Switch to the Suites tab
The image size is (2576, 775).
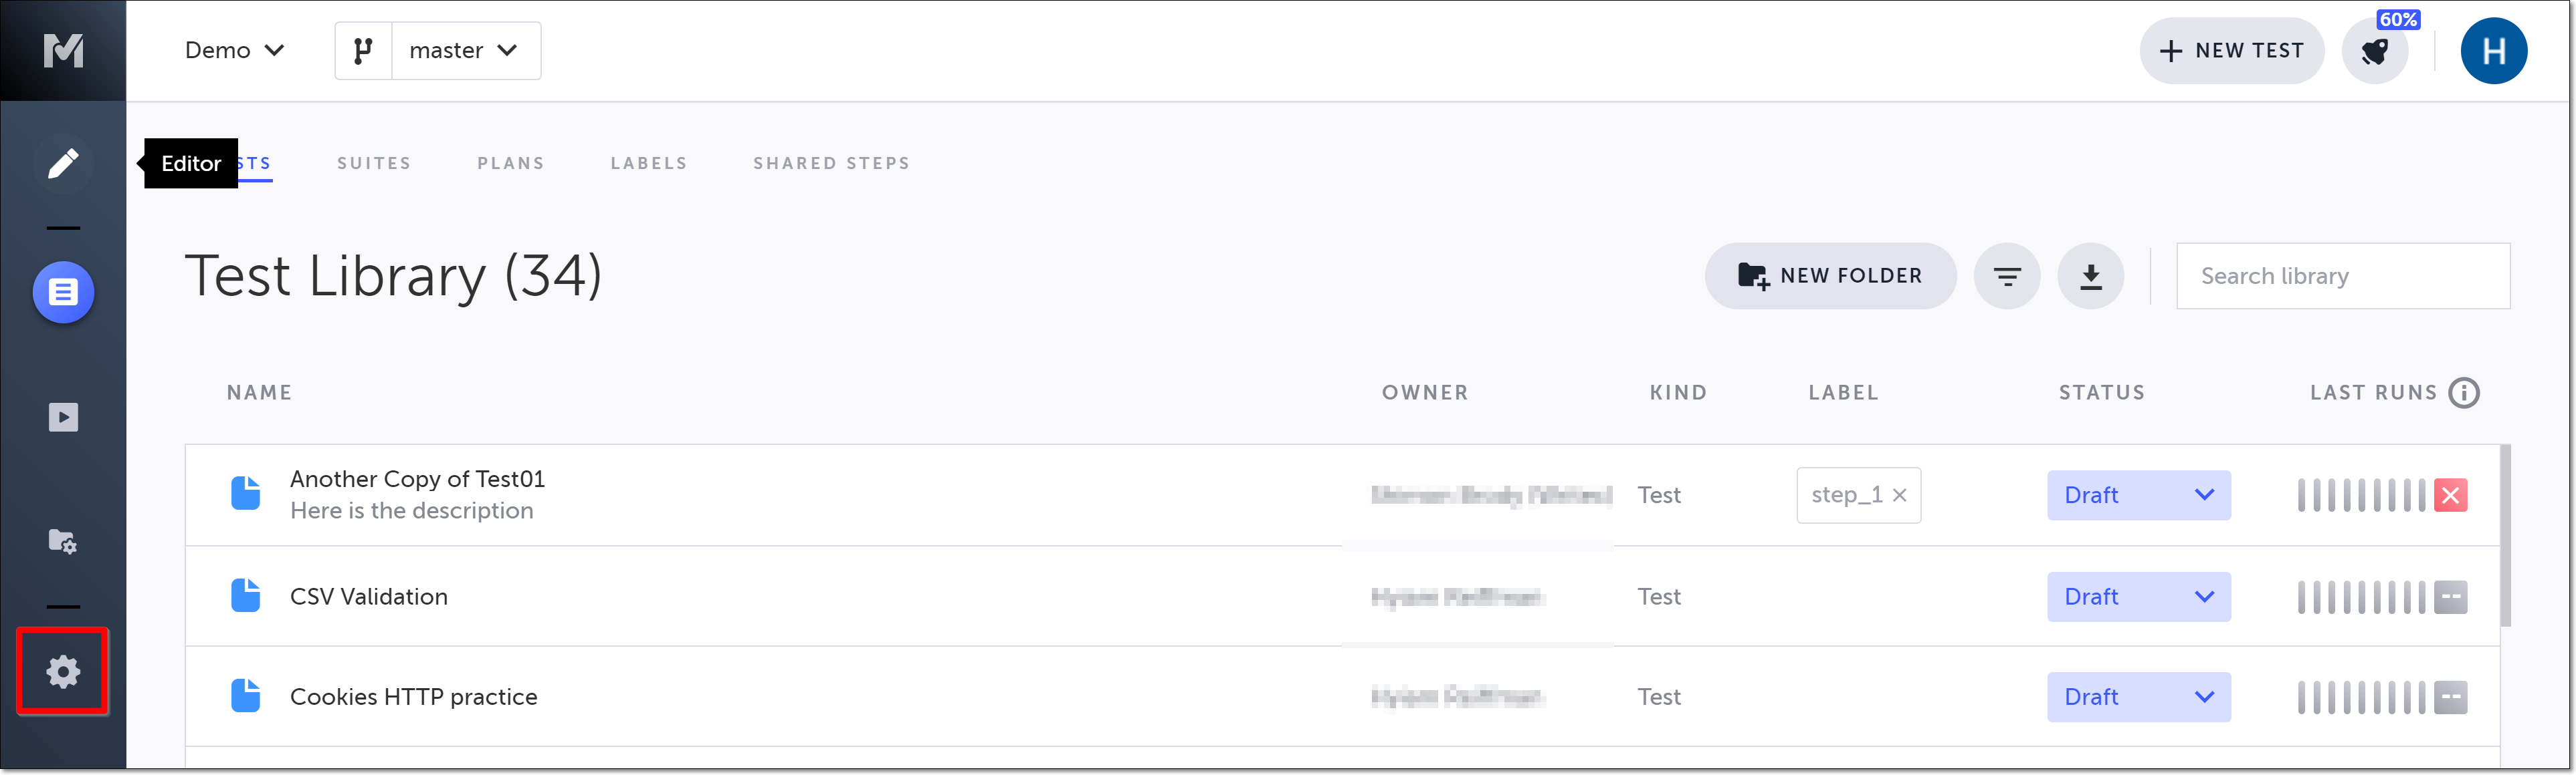[374, 164]
